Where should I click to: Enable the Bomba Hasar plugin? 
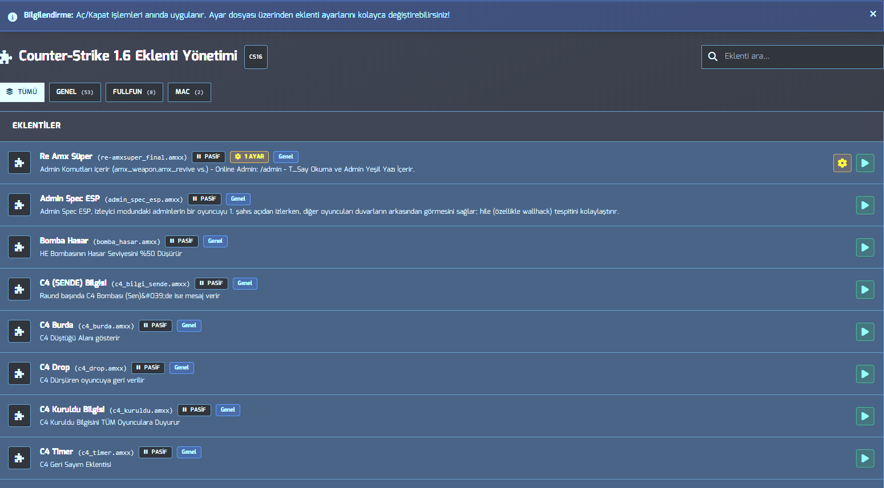click(865, 247)
